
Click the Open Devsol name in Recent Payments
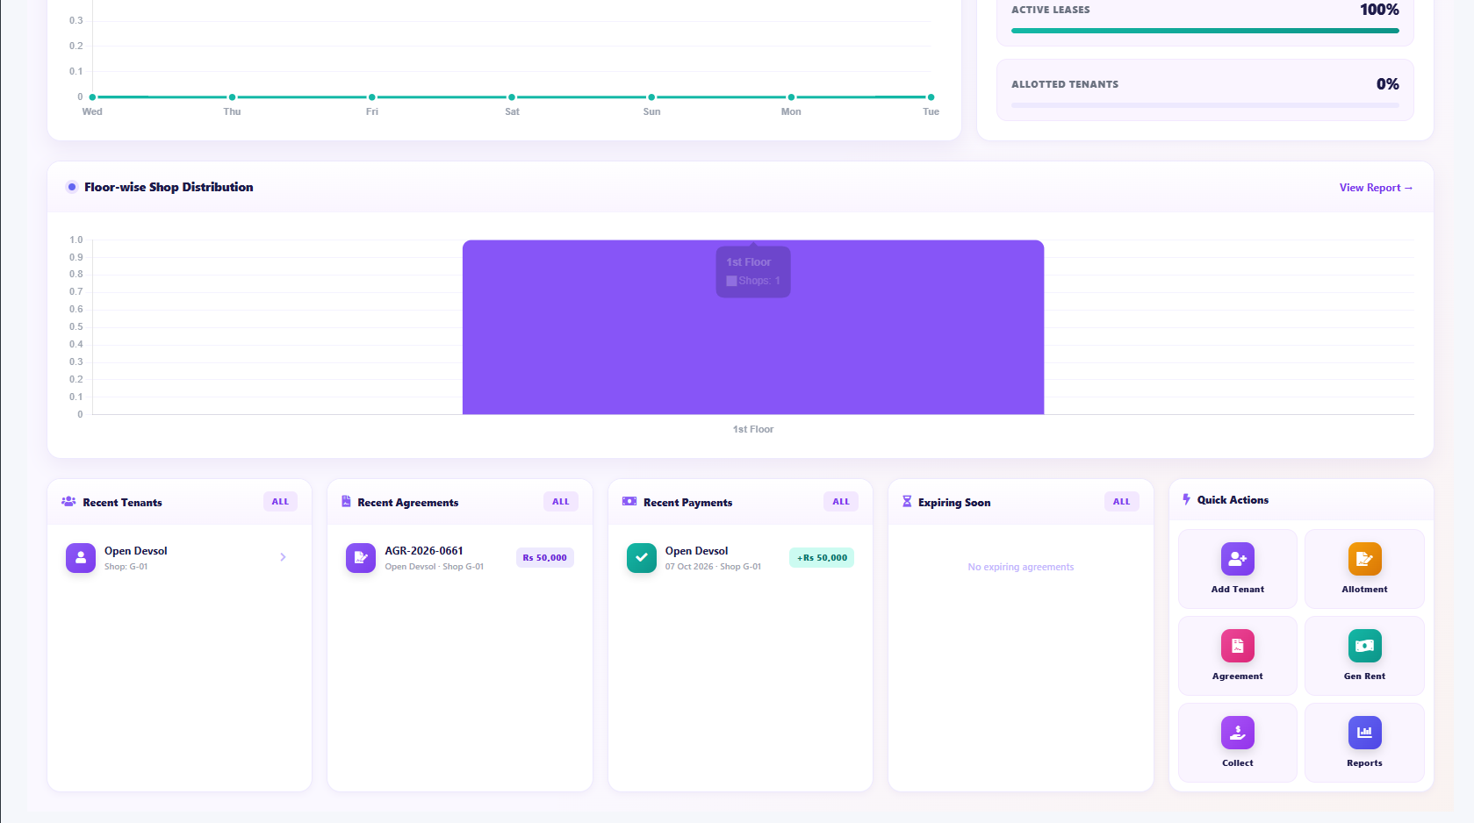pos(696,551)
